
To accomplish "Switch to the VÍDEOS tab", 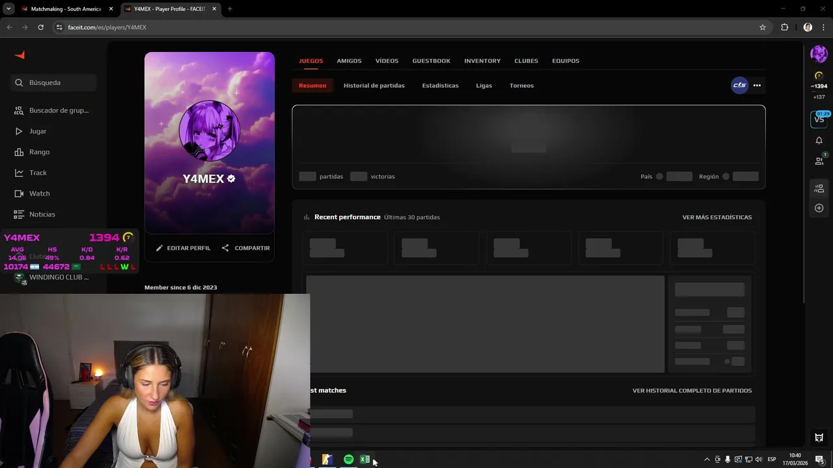I will pos(387,60).
